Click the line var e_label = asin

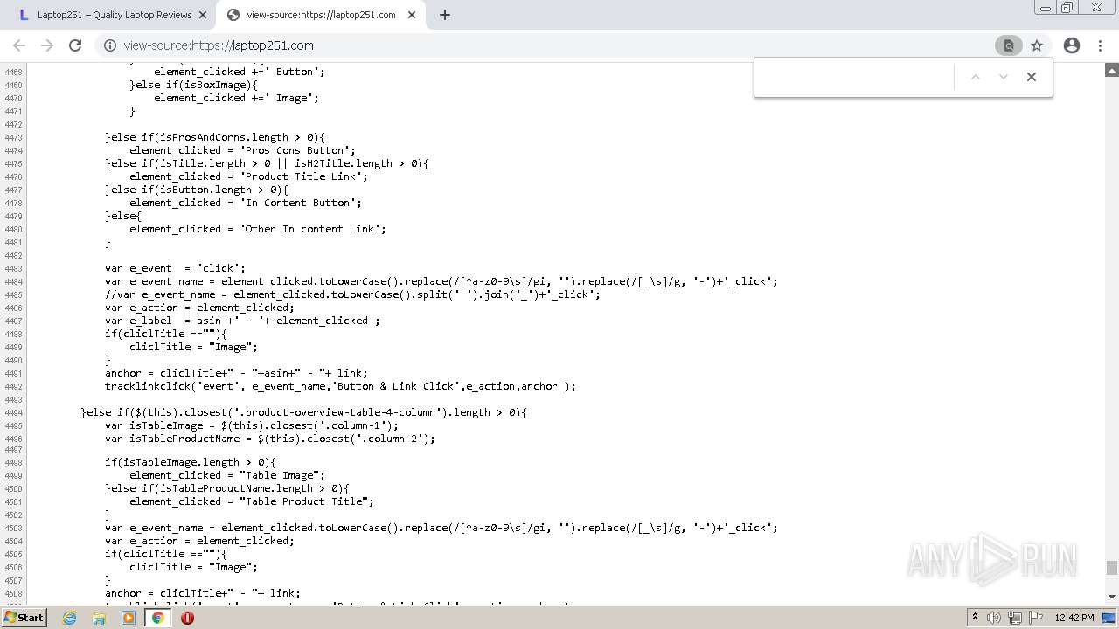point(242,321)
